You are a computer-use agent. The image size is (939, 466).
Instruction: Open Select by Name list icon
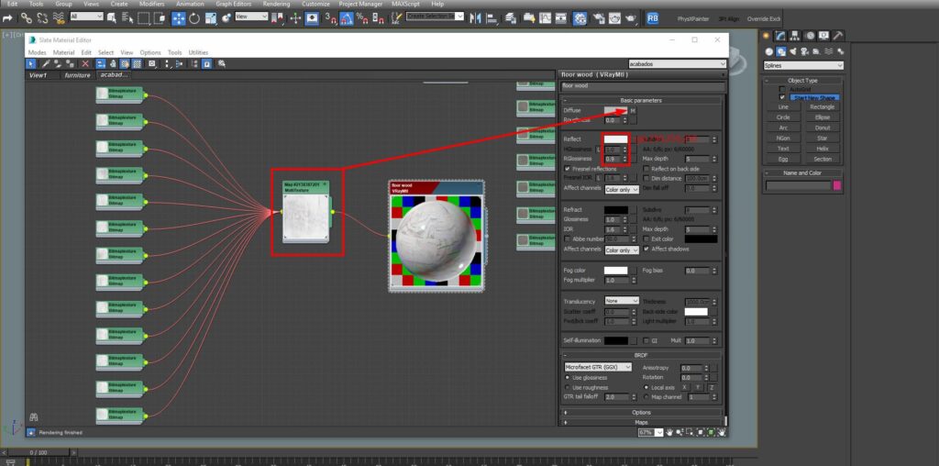(x=127, y=18)
